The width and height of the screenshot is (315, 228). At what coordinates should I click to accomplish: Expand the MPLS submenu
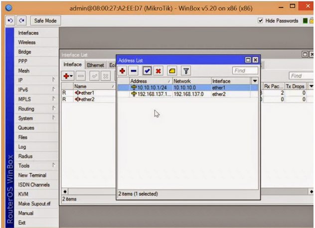point(36,99)
